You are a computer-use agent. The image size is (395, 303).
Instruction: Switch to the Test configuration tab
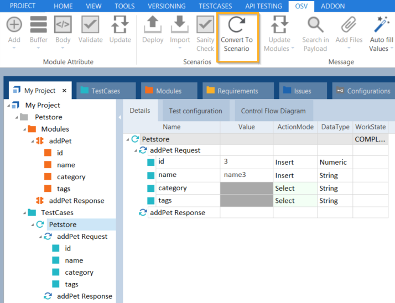195,111
